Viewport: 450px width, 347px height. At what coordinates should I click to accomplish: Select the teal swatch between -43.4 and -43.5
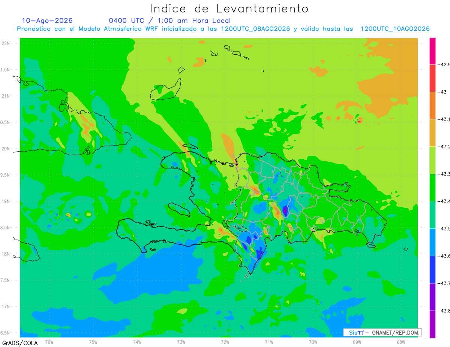432,214
